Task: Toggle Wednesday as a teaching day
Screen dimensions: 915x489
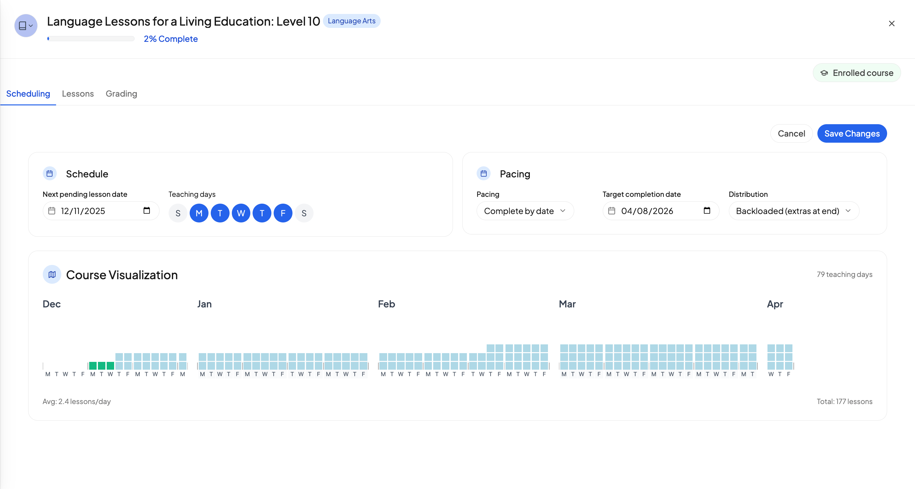Action: (x=241, y=213)
